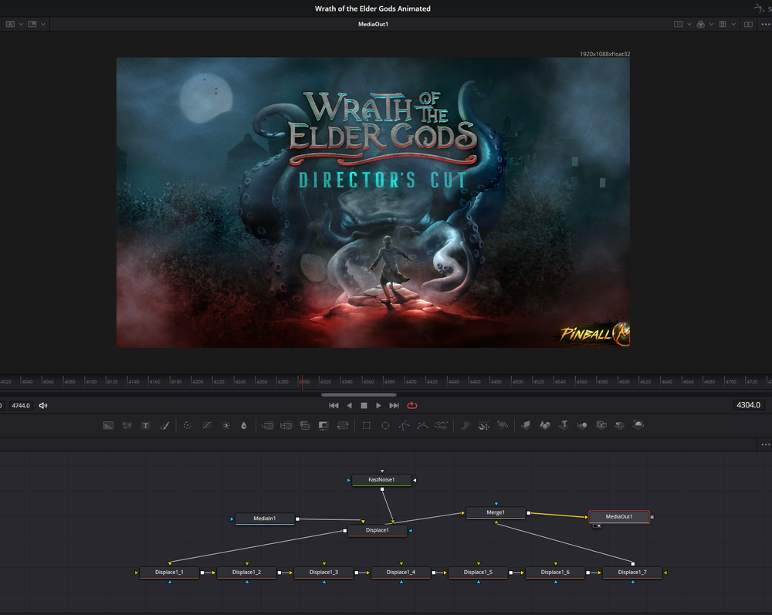Open node editor three-dot options menu
Viewport: 772px width, 615px height.
pyautogui.click(x=766, y=444)
